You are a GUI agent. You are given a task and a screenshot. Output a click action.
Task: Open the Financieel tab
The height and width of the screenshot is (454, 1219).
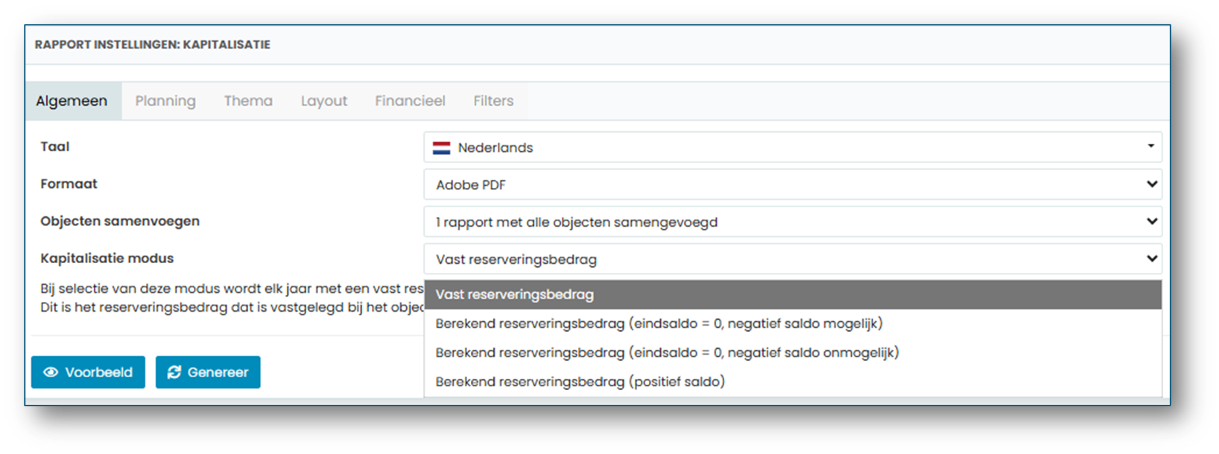(x=410, y=101)
